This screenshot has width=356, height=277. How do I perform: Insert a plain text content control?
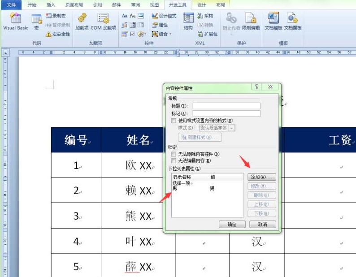tap(133, 16)
